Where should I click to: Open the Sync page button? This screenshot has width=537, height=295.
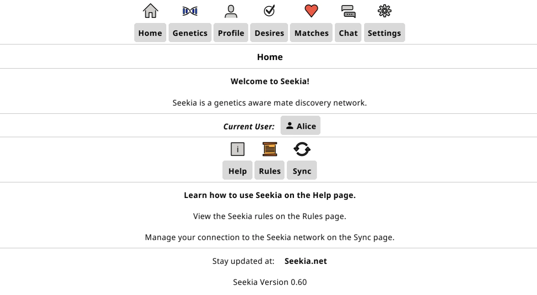coord(302,170)
